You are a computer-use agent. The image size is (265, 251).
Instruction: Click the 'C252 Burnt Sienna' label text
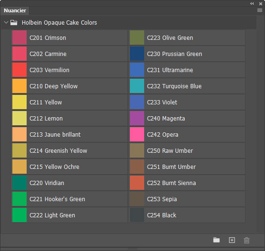point(172,183)
